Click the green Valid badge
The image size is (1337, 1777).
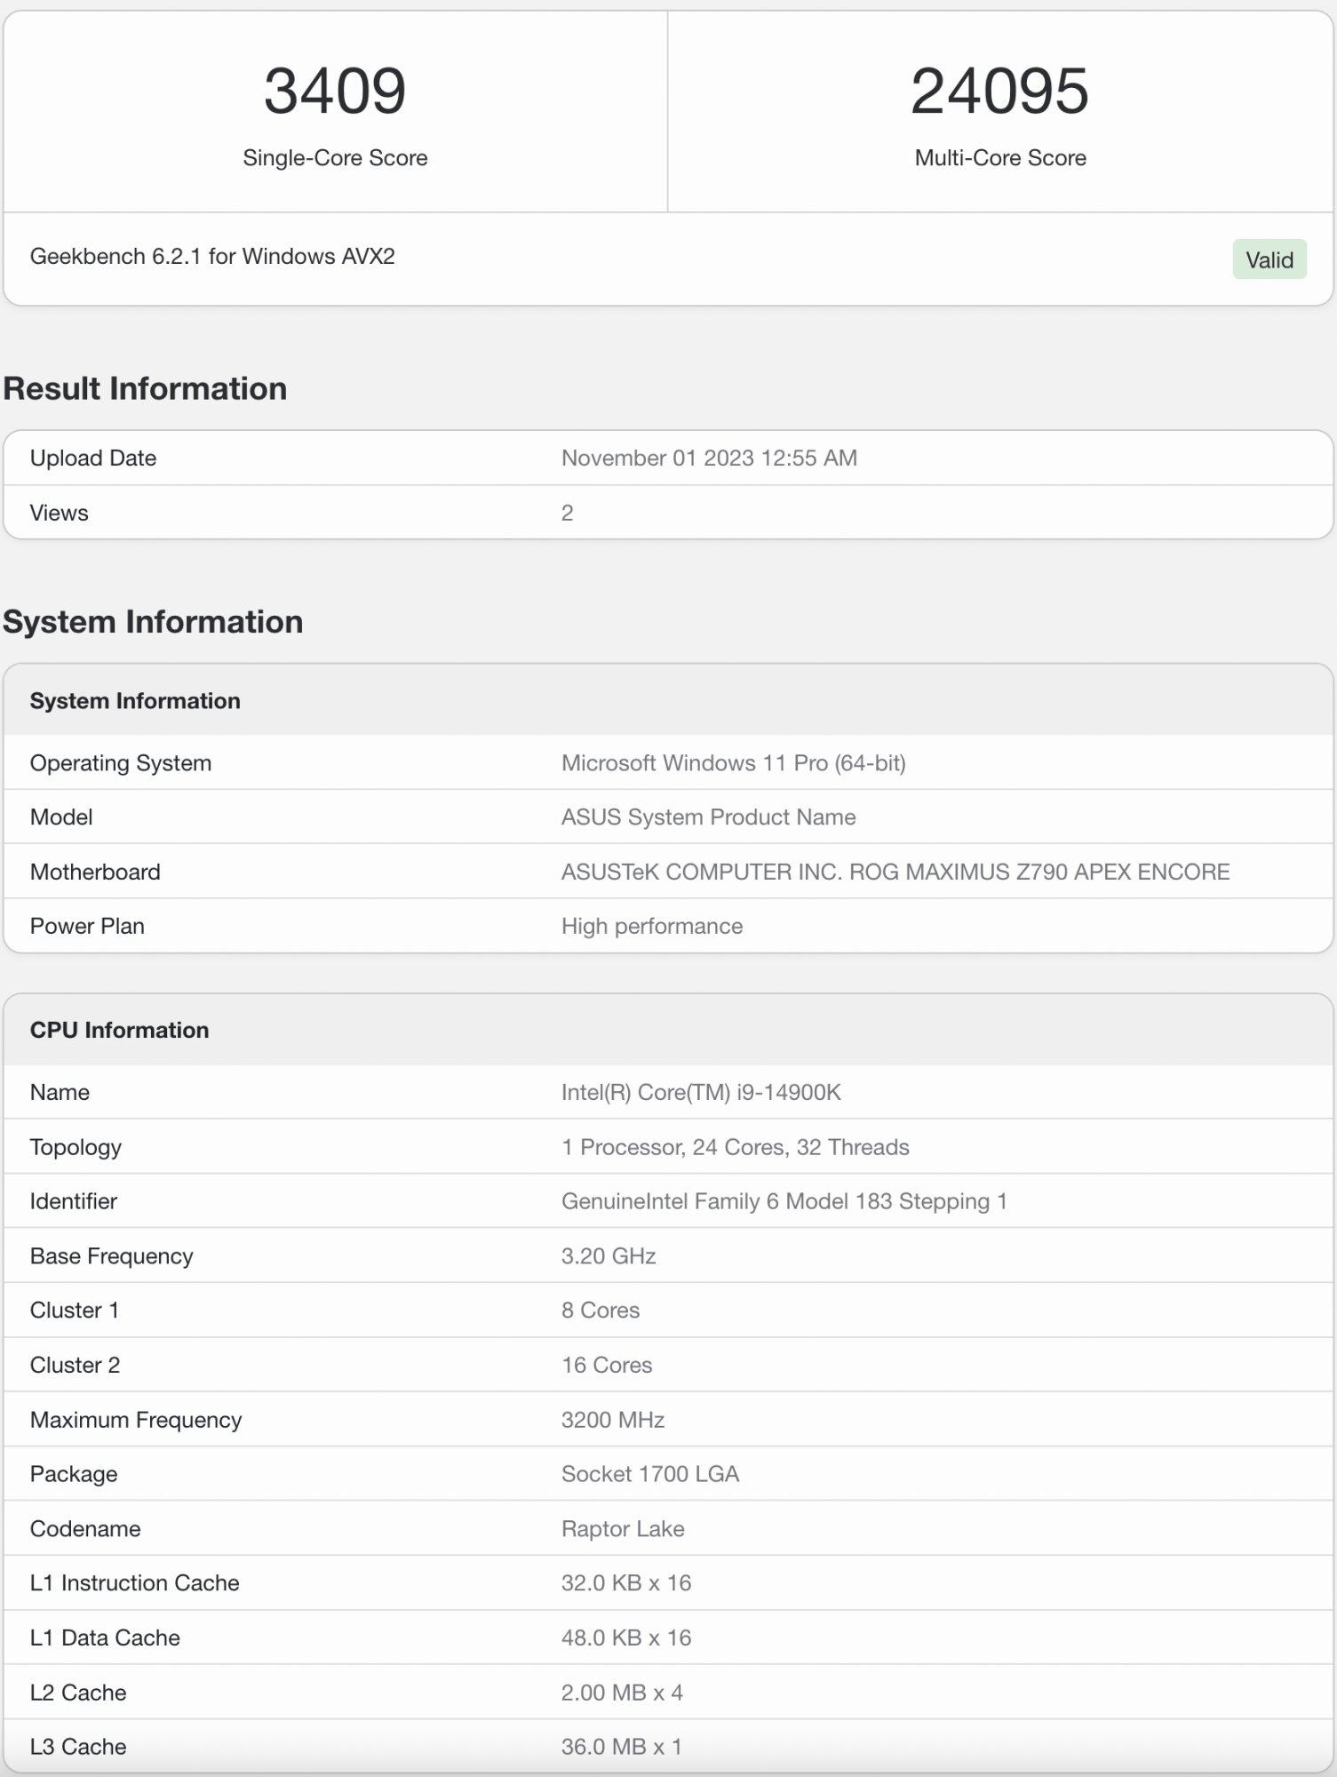(1269, 259)
